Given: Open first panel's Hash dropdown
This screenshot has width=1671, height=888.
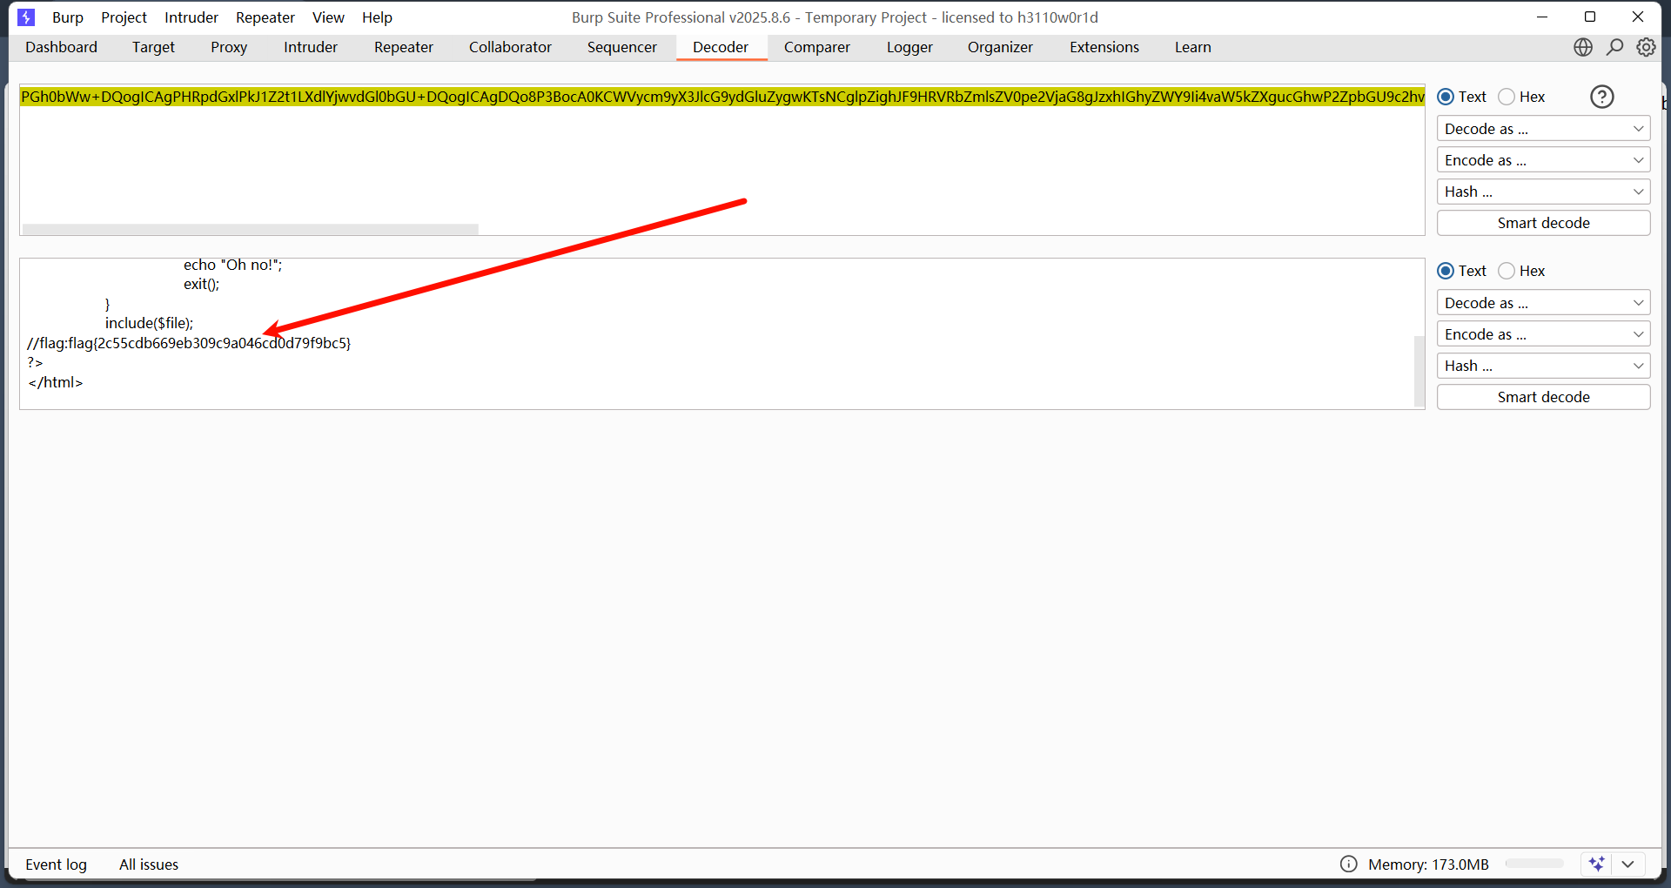Looking at the screenshot, I should click(1543, 192).
